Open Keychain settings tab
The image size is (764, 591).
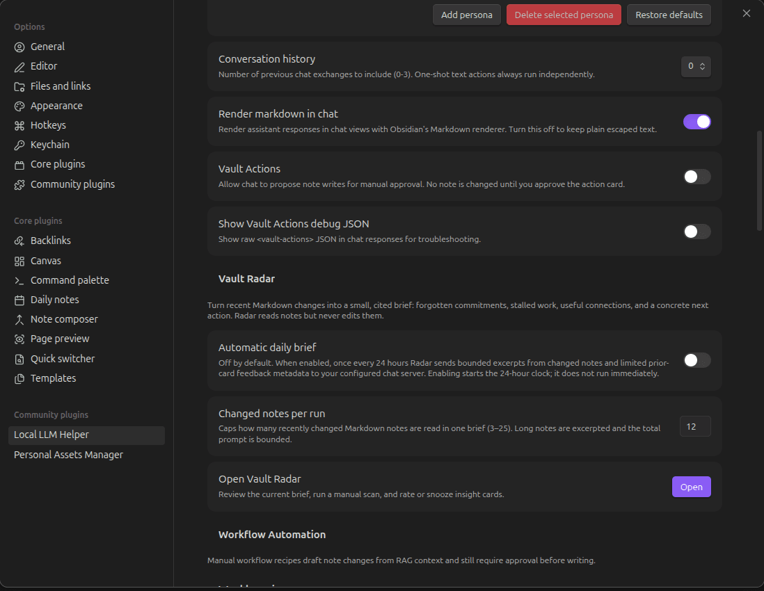87,145
